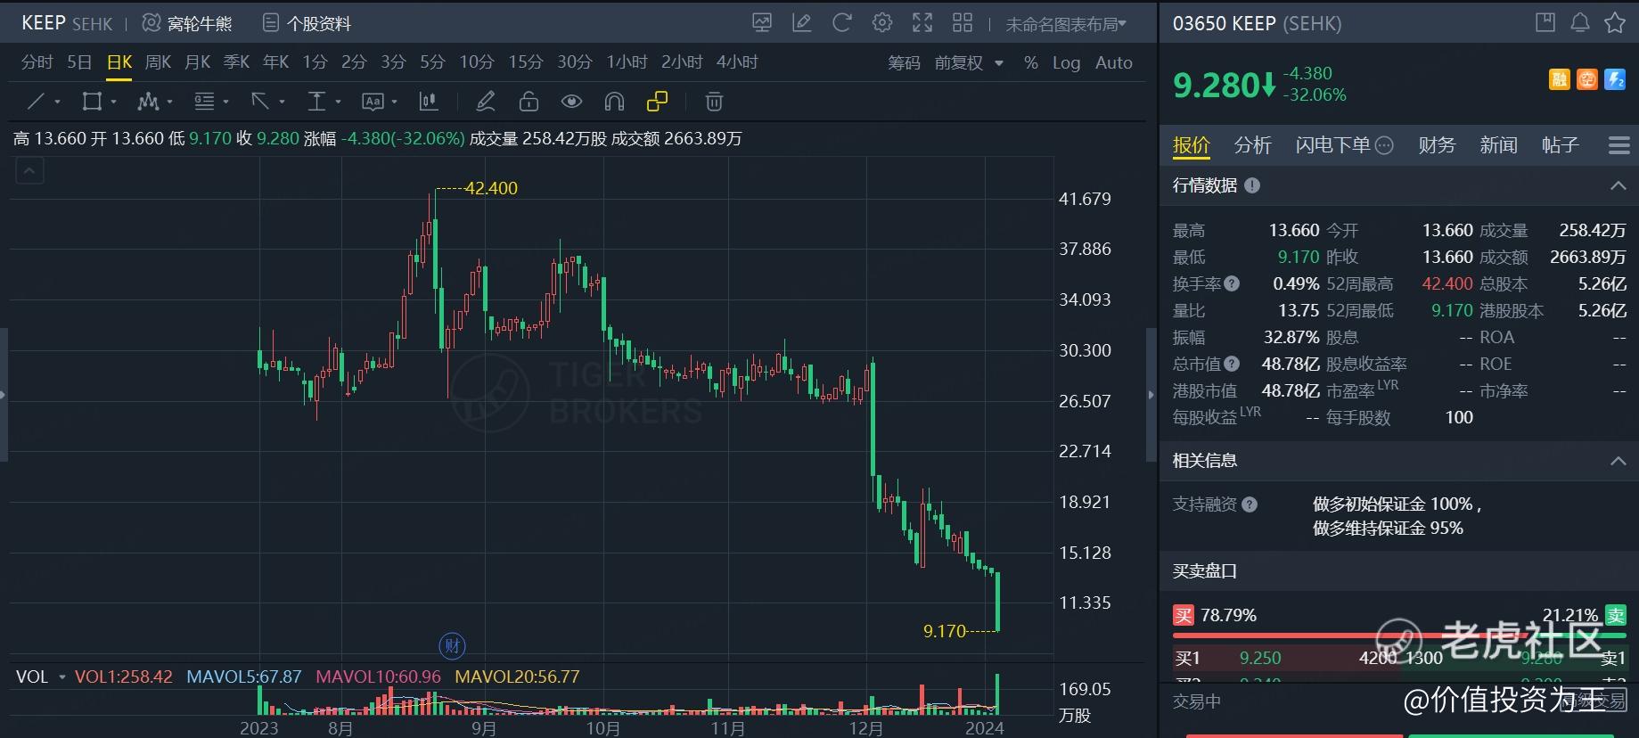Switch to the 分时 intraday tab
Viewport: 1639px width, 738px height.
[x=37, y=62]
